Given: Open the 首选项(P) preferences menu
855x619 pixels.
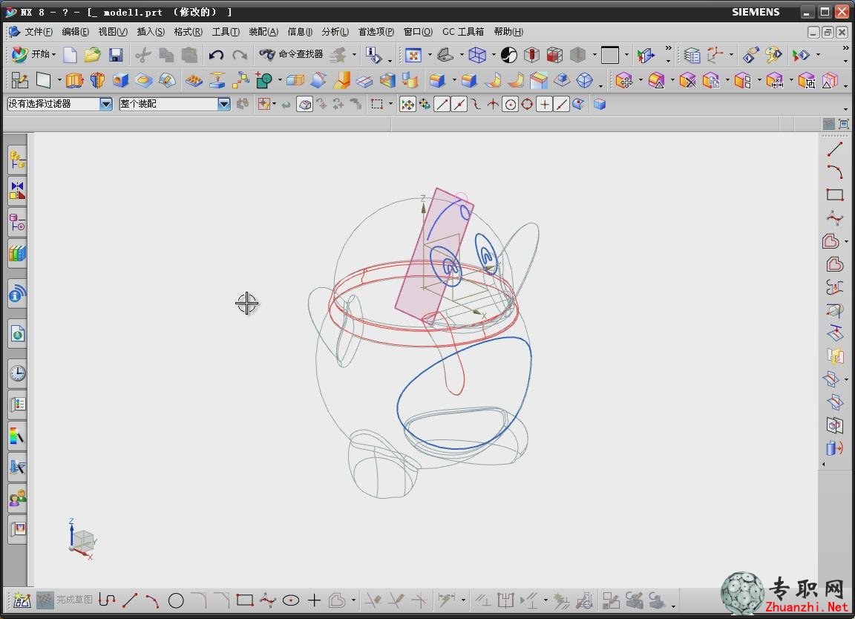Looking at the screenshot, I should pyautogui.click(x=376, y=32).
